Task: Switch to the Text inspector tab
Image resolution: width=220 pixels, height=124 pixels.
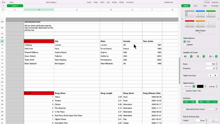Action: pos(205,6)
